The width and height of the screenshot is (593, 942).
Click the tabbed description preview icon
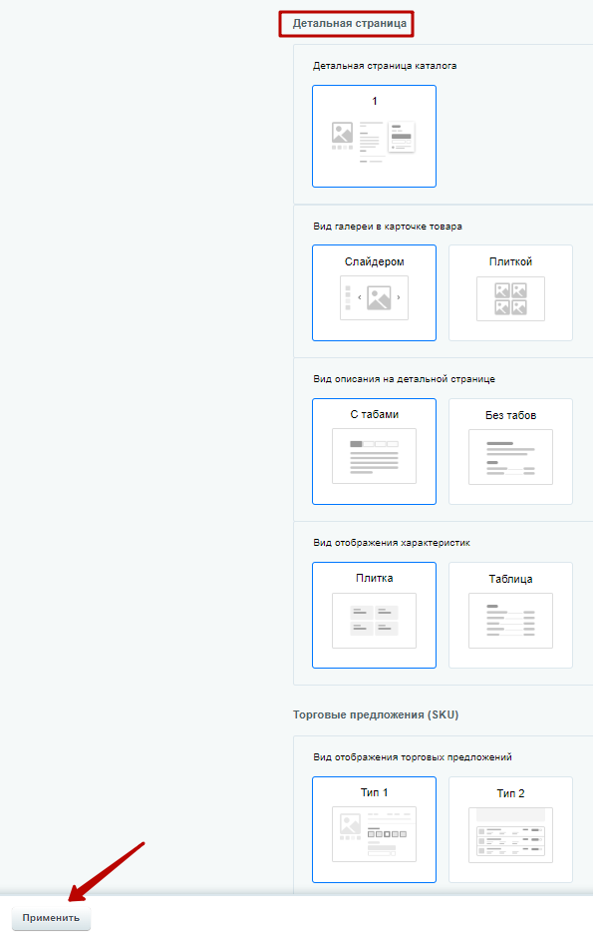click(x=374, y=456)
